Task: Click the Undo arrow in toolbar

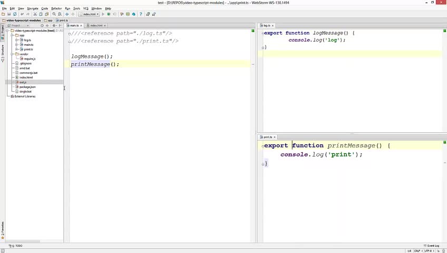Action: (x=22, y=14)
